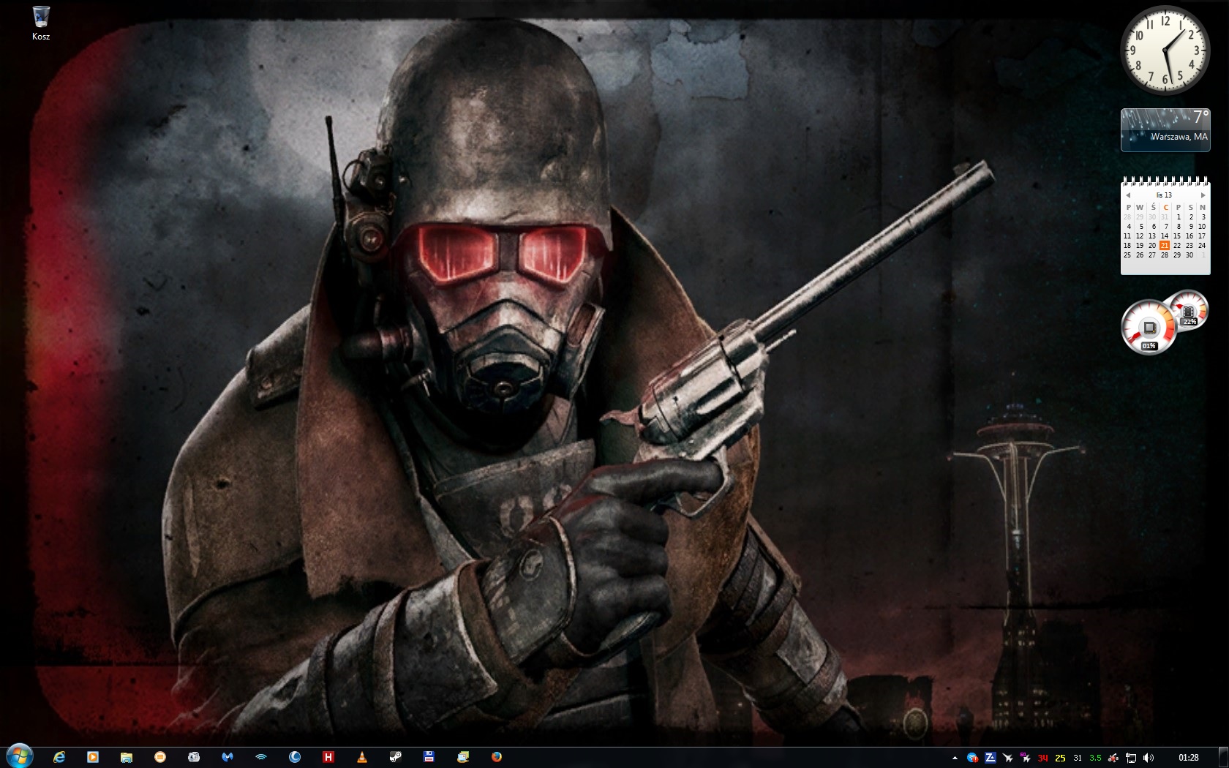Click the blue crescent moon taskbar icon
Screen dimensions: 1229x768
[x=295, y=757]
